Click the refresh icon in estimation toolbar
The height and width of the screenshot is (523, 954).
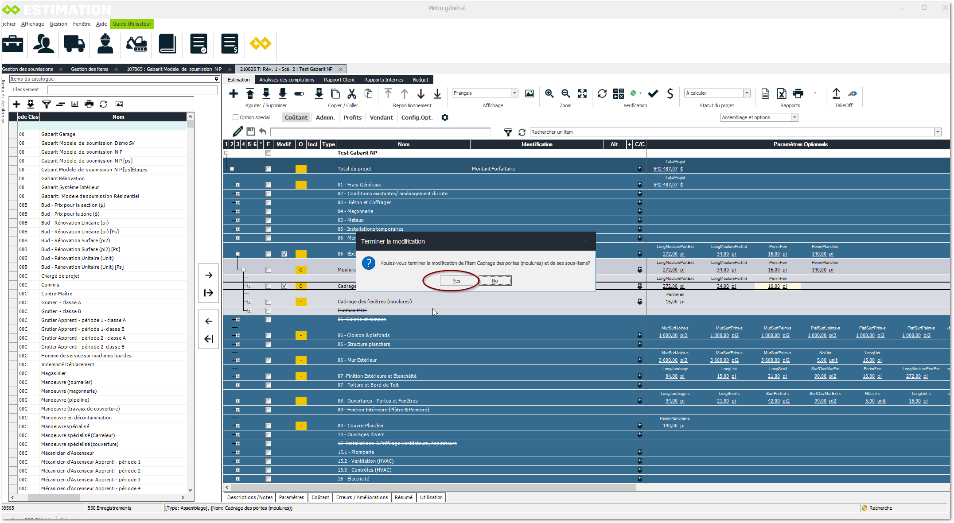point(602,93)
